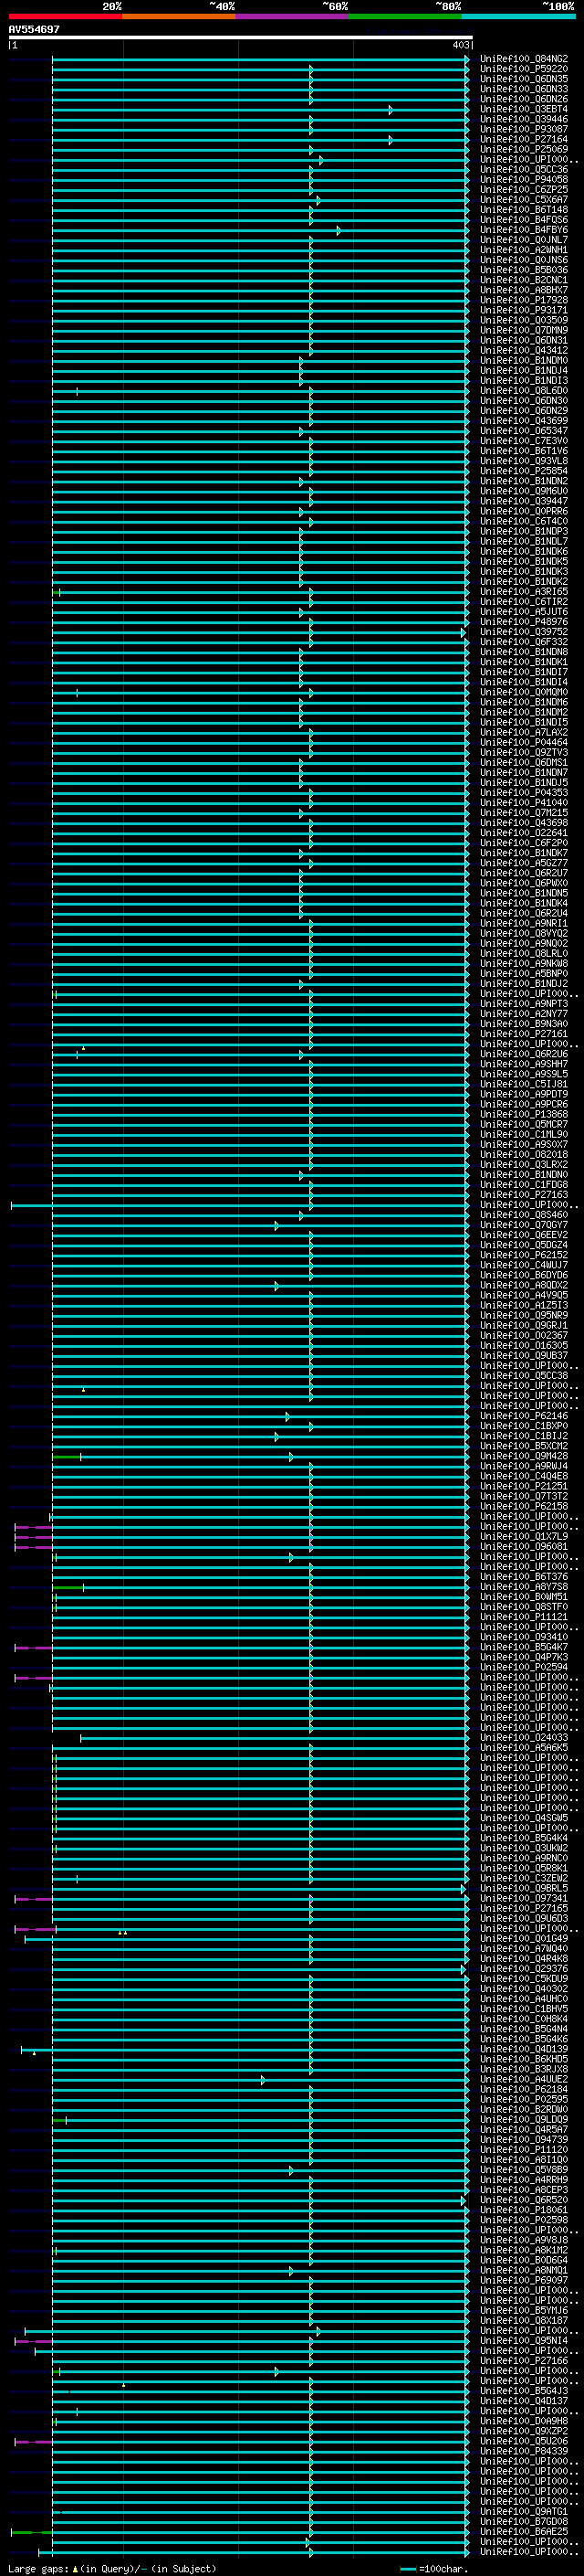Click hit label UniRef100_Q0MQM0
This screenshot has height=2576, width=584.
pyautogui.click(x=524, y=692)
